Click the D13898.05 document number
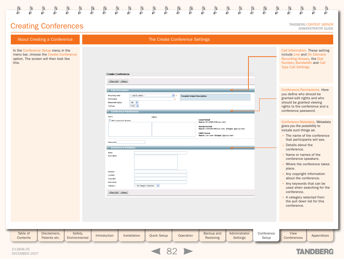 coord(21,249)
